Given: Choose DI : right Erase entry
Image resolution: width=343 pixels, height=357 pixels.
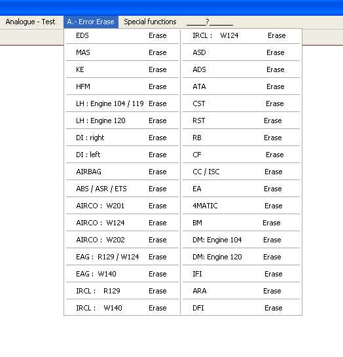Looking at the screenshot, I should click(x=122, y=138).
